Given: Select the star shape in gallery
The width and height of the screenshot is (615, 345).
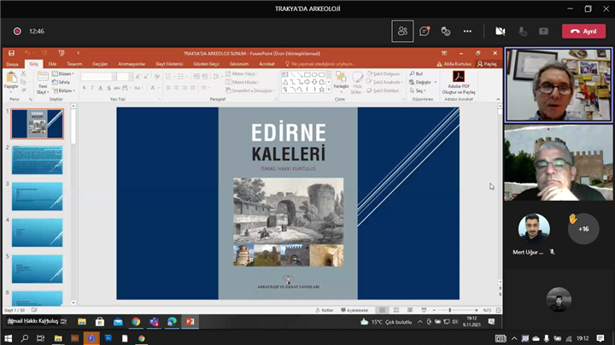Looking at the screenshot, I should point(321,90).
